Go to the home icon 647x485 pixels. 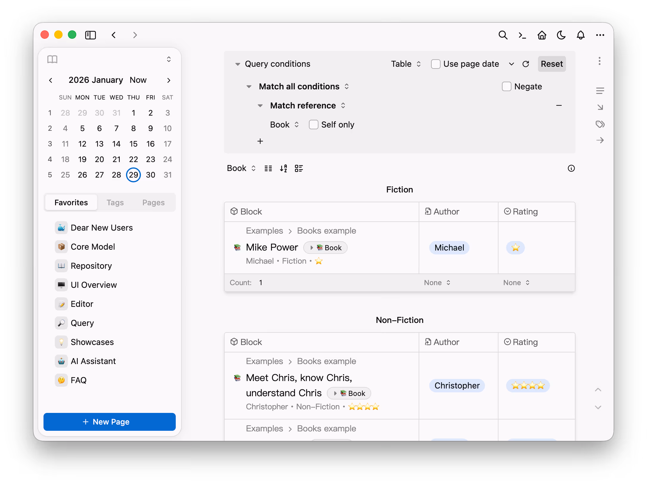click(542, 35)
